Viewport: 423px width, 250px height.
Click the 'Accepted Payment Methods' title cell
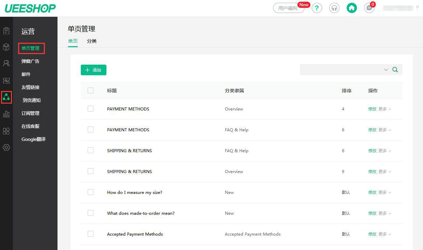(x=135, y=234)
